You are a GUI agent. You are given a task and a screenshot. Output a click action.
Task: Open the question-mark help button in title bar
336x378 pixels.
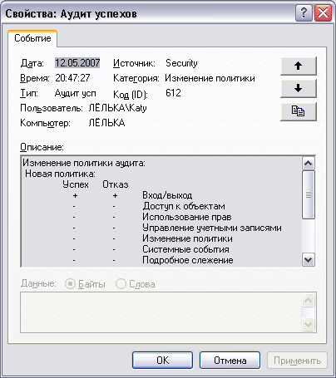point(304,12)
